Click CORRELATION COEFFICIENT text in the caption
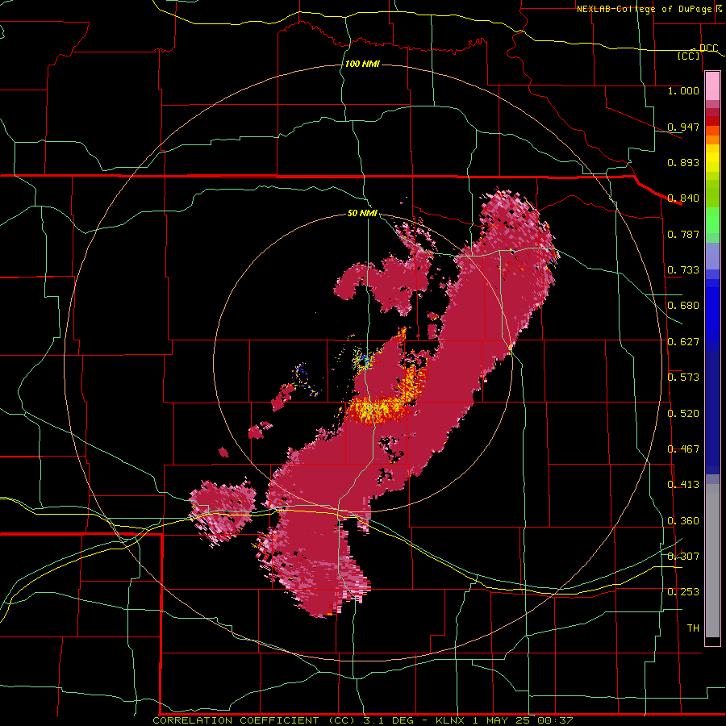The width and height of the screenshot is (726, 726). pos(236,720)
